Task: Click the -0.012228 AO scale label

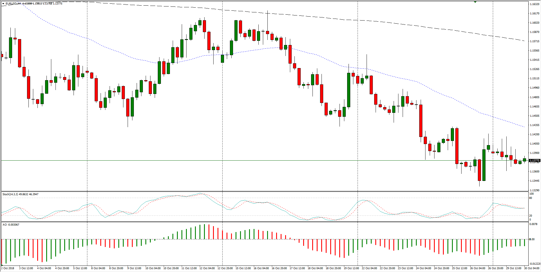Action: click(535, 264)
